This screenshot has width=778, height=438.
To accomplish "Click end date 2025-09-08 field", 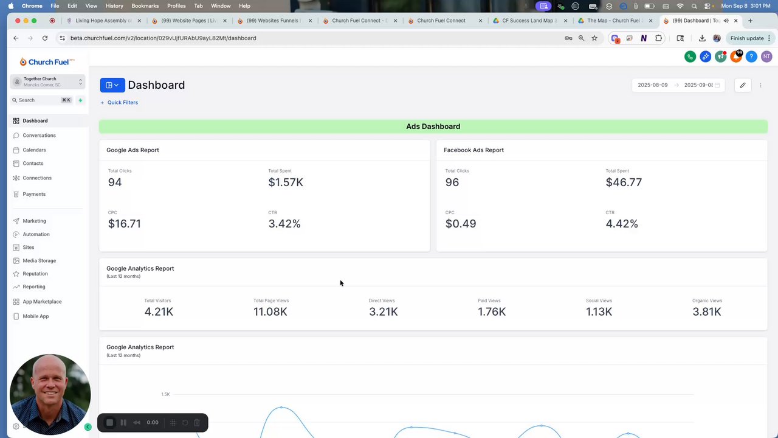I will point(698,85).
